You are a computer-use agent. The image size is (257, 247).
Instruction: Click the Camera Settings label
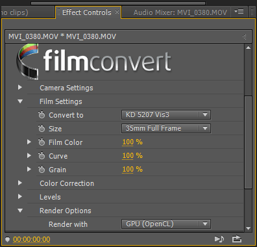pyautogui.click(x=66, y=88)
